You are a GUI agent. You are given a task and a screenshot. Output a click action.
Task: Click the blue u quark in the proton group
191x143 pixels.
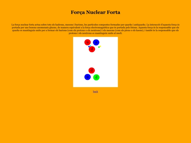pos(96,42)
